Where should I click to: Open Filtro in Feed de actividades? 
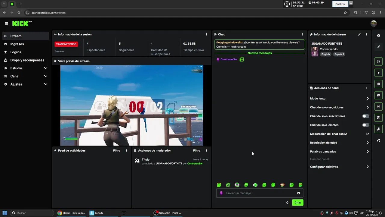[x=116, y=150]
